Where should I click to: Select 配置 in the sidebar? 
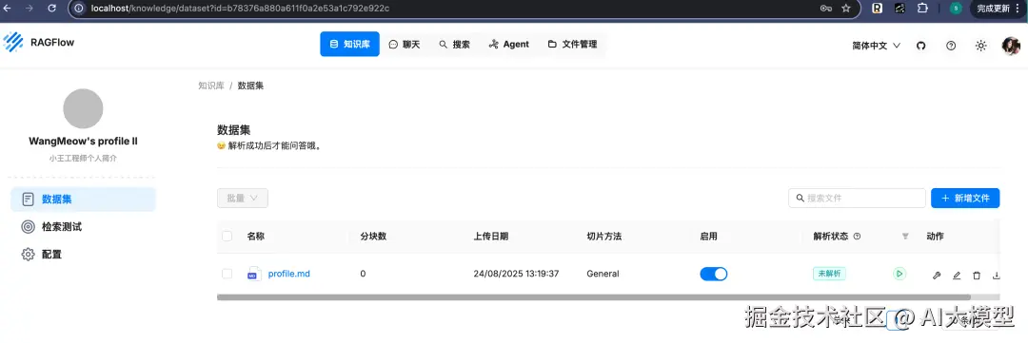[x=83, y=254]
